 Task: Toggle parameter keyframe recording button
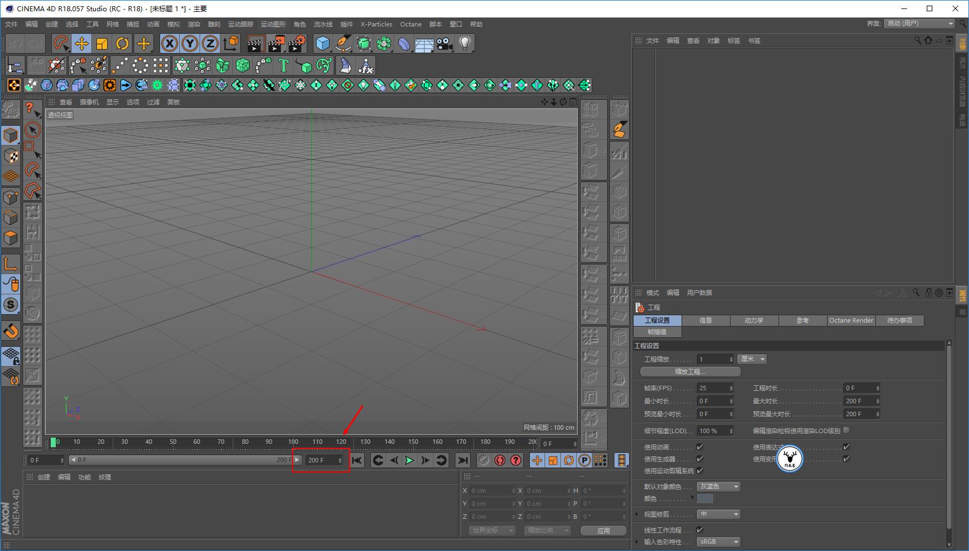point(585,460)
